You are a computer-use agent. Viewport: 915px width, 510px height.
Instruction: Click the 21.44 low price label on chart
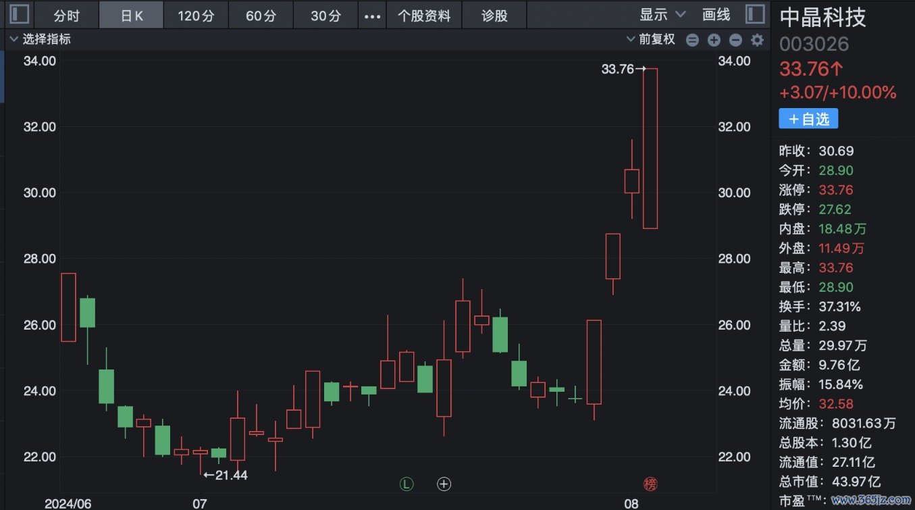click(x=230, y=476)
